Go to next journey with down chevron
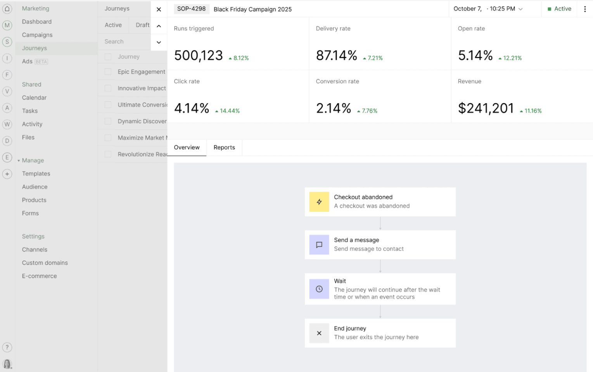 pos(159,42)
